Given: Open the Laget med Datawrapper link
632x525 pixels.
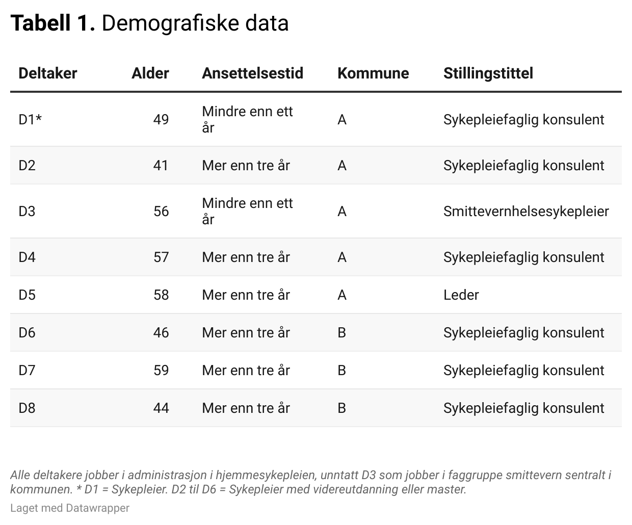Looking at the screenshot, I should [70, 508].
